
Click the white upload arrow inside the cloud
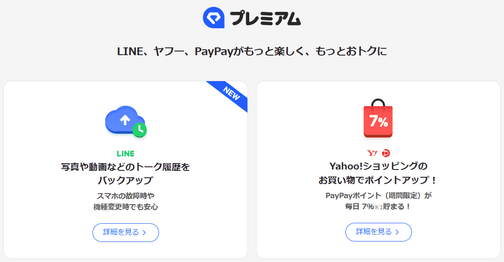point(124,120)
